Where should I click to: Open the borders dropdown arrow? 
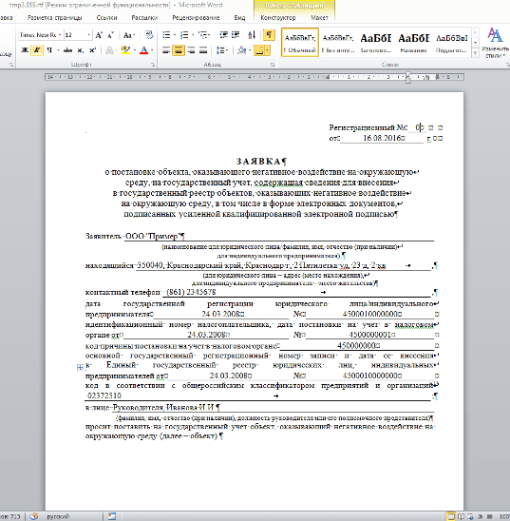click(x=268, y=50)
